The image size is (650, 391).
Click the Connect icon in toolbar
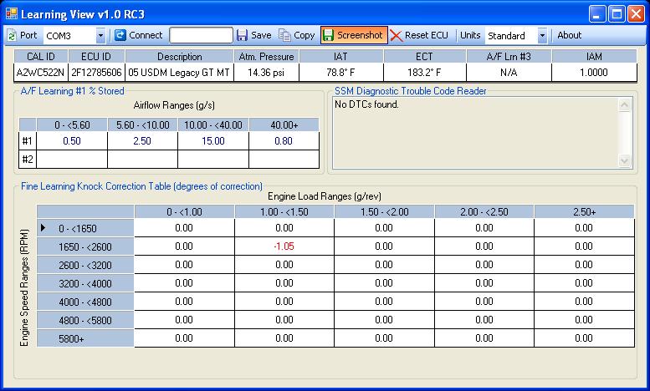(120, 35)
